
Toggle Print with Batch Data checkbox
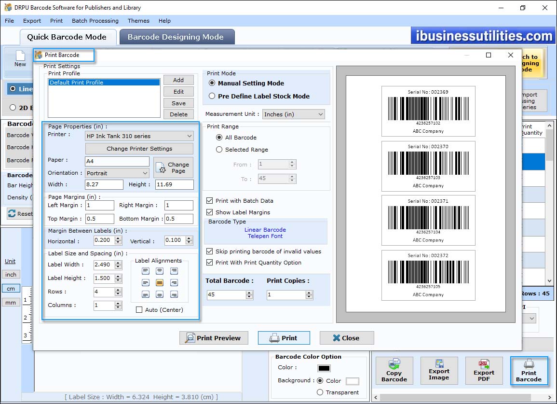(x=210, y=201)
